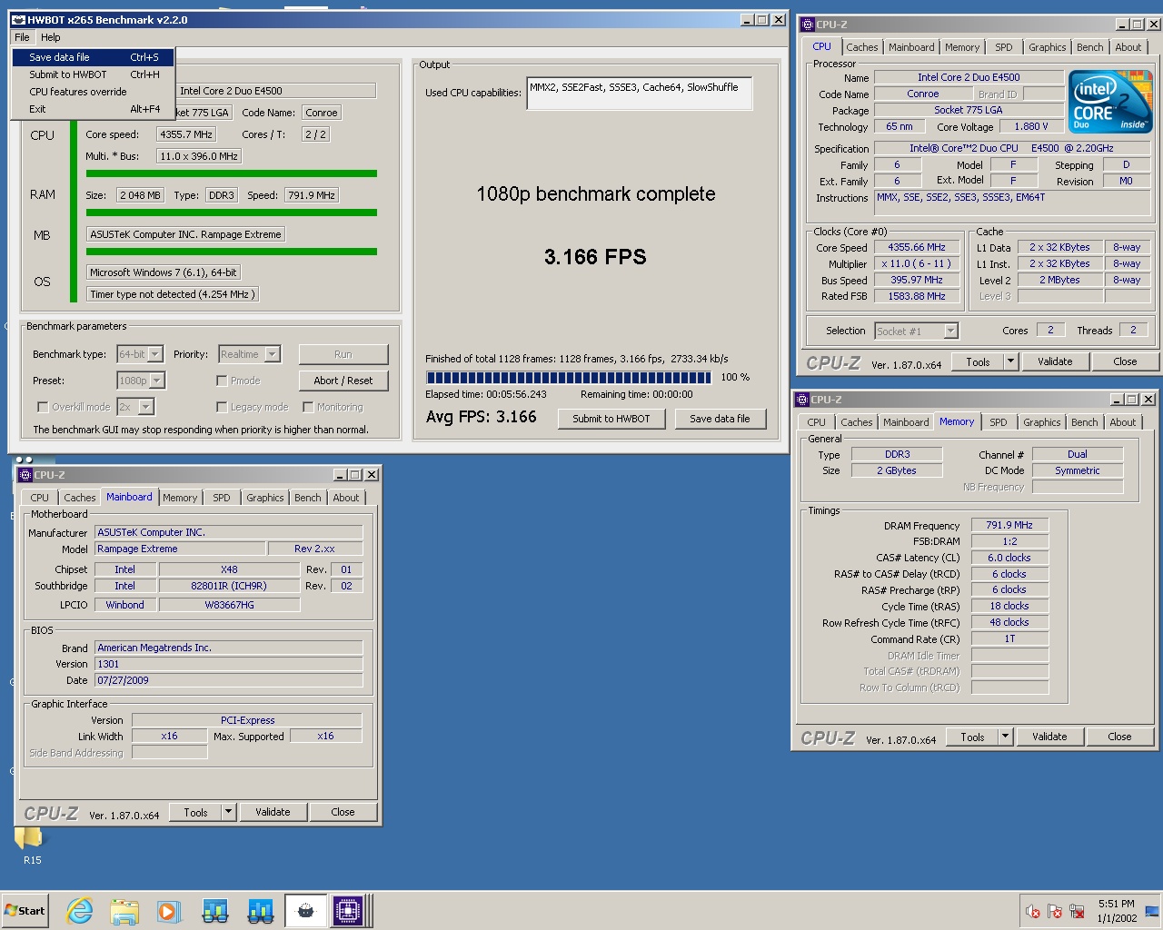The height and width of the screenshot is (930, 1163).
Task: Switch to HWBOT x265 Benchmark taskbar button
Action: click(305, 910)
